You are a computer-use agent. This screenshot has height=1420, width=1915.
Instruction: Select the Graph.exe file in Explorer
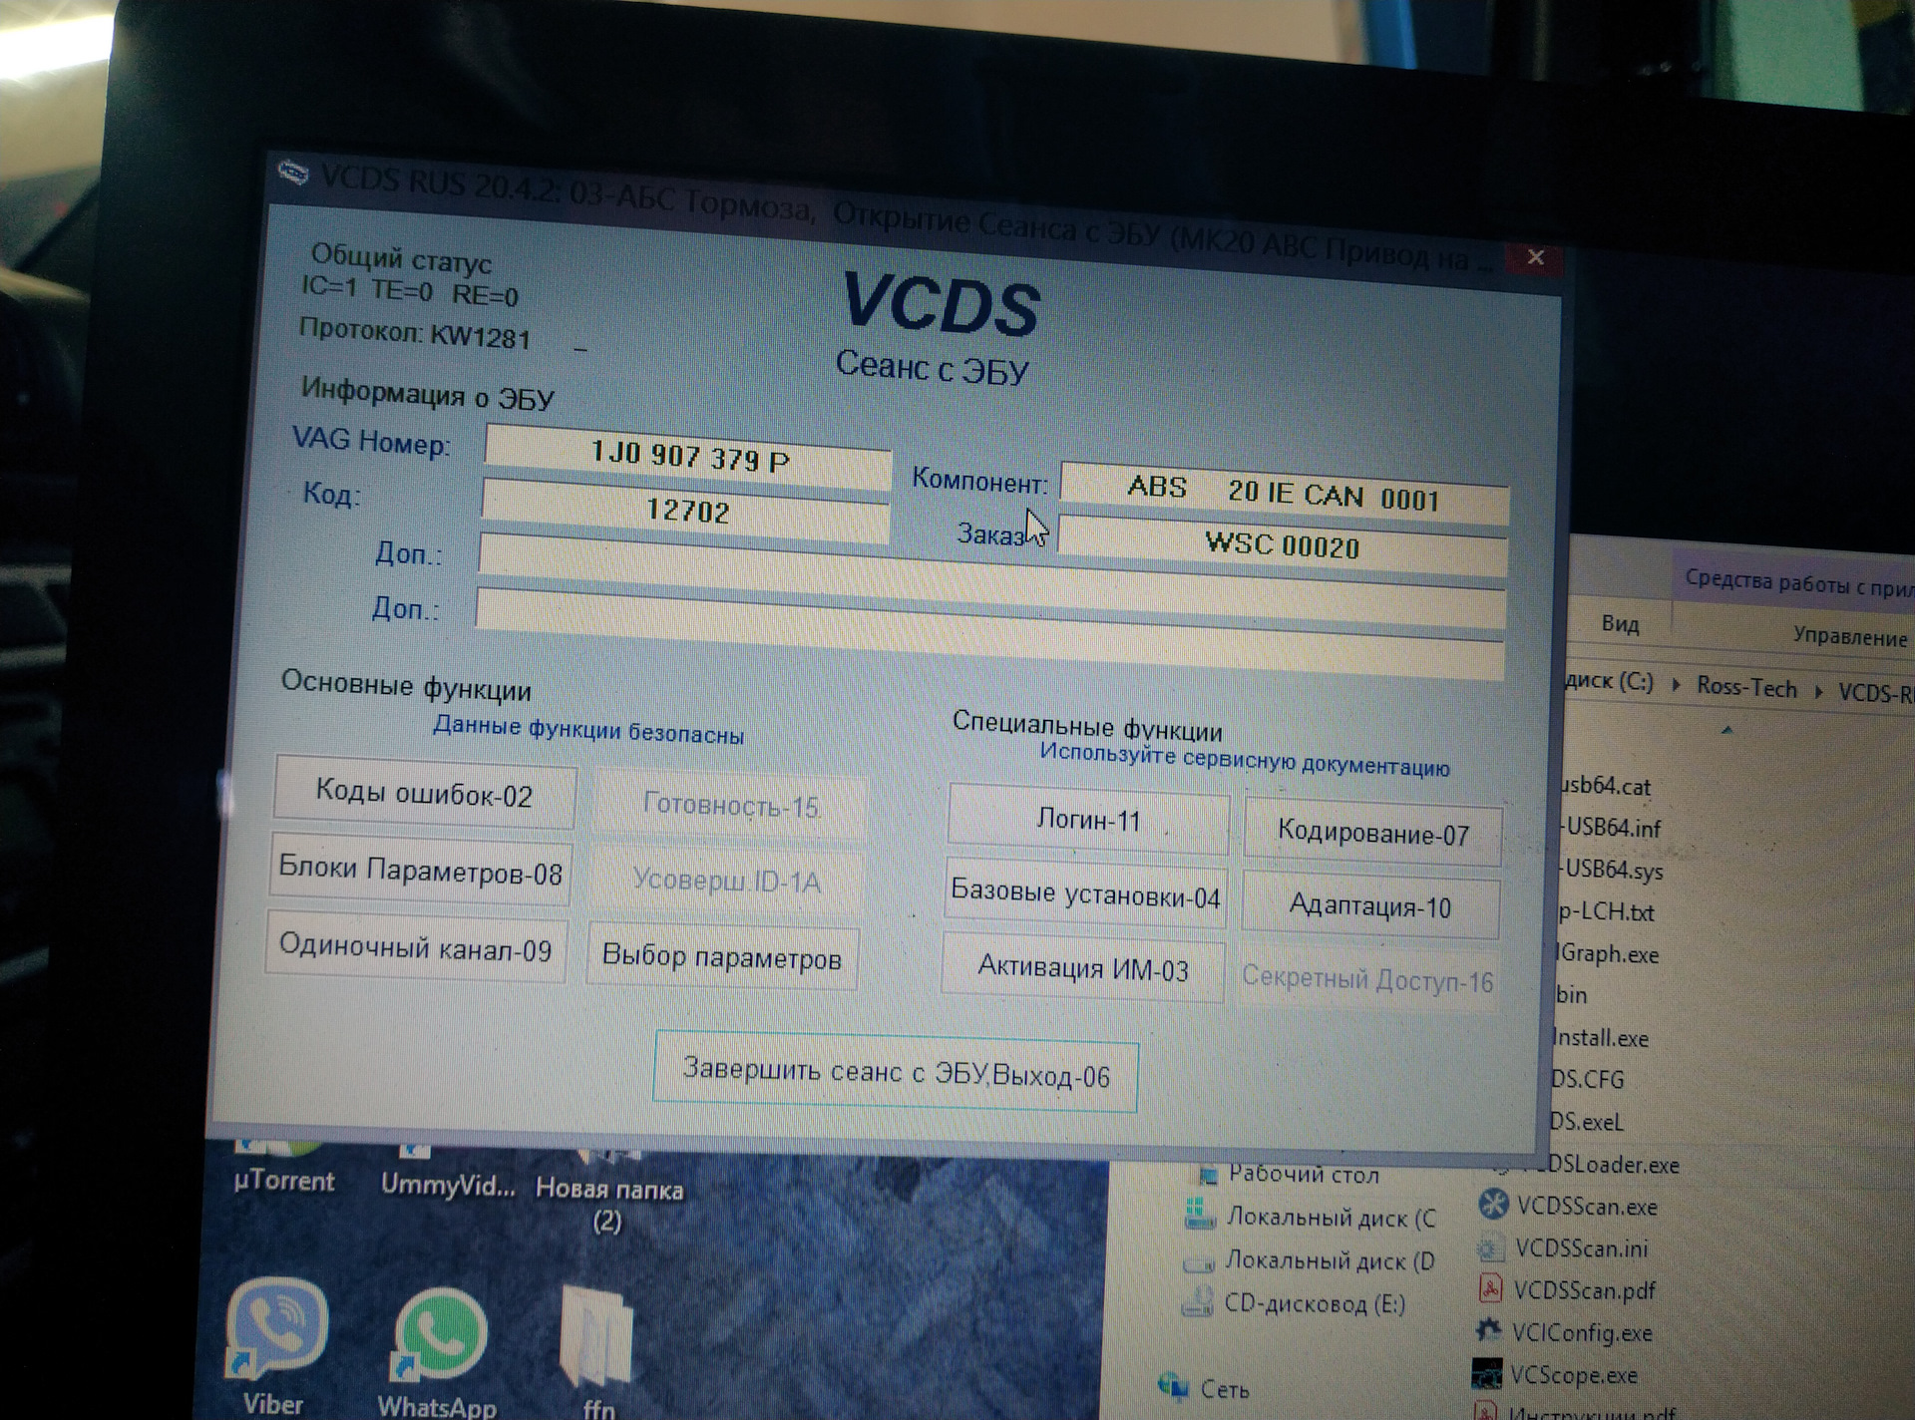click(1607, 953)
